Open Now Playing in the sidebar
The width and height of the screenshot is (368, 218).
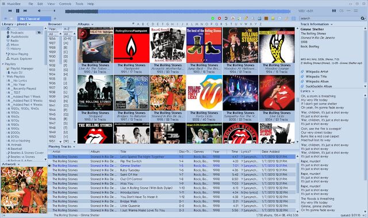coord(19,54)
